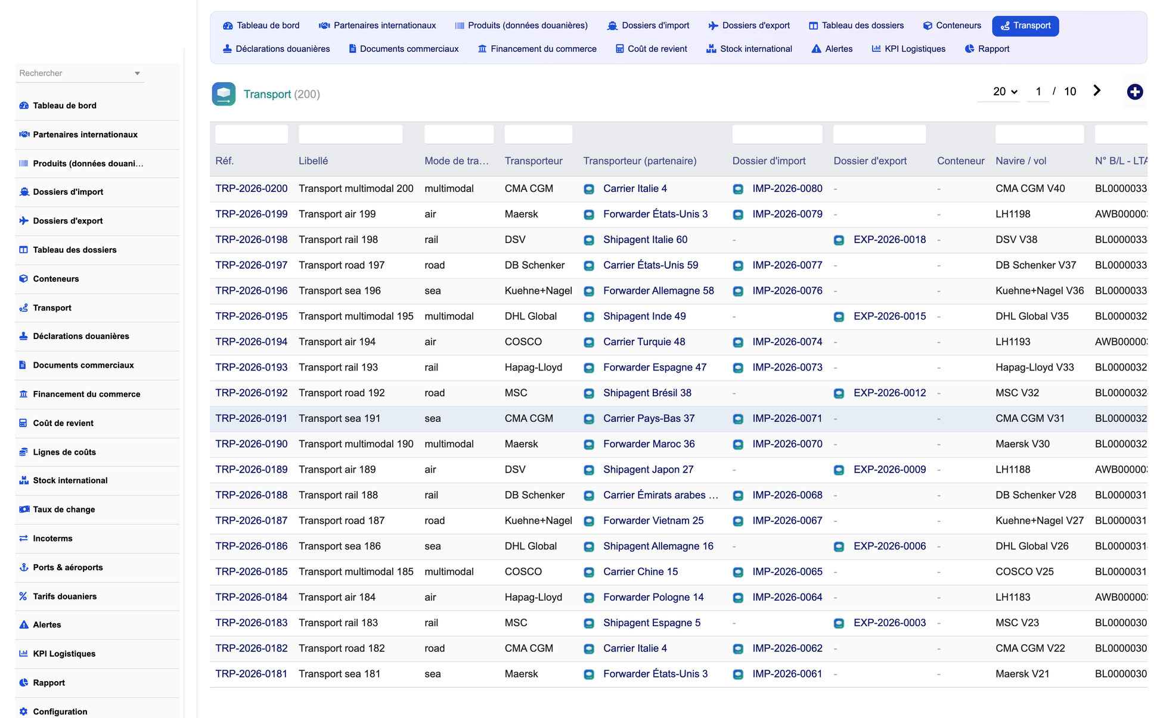Screen dimensions: 1160x718
Task: Click the Financement du commerce bank icon in sidebar
Action: pos(24,394)
